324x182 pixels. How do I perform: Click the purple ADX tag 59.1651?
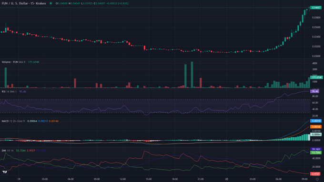(316, 149)
